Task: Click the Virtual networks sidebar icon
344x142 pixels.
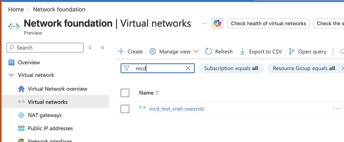Action: [21, 102]
